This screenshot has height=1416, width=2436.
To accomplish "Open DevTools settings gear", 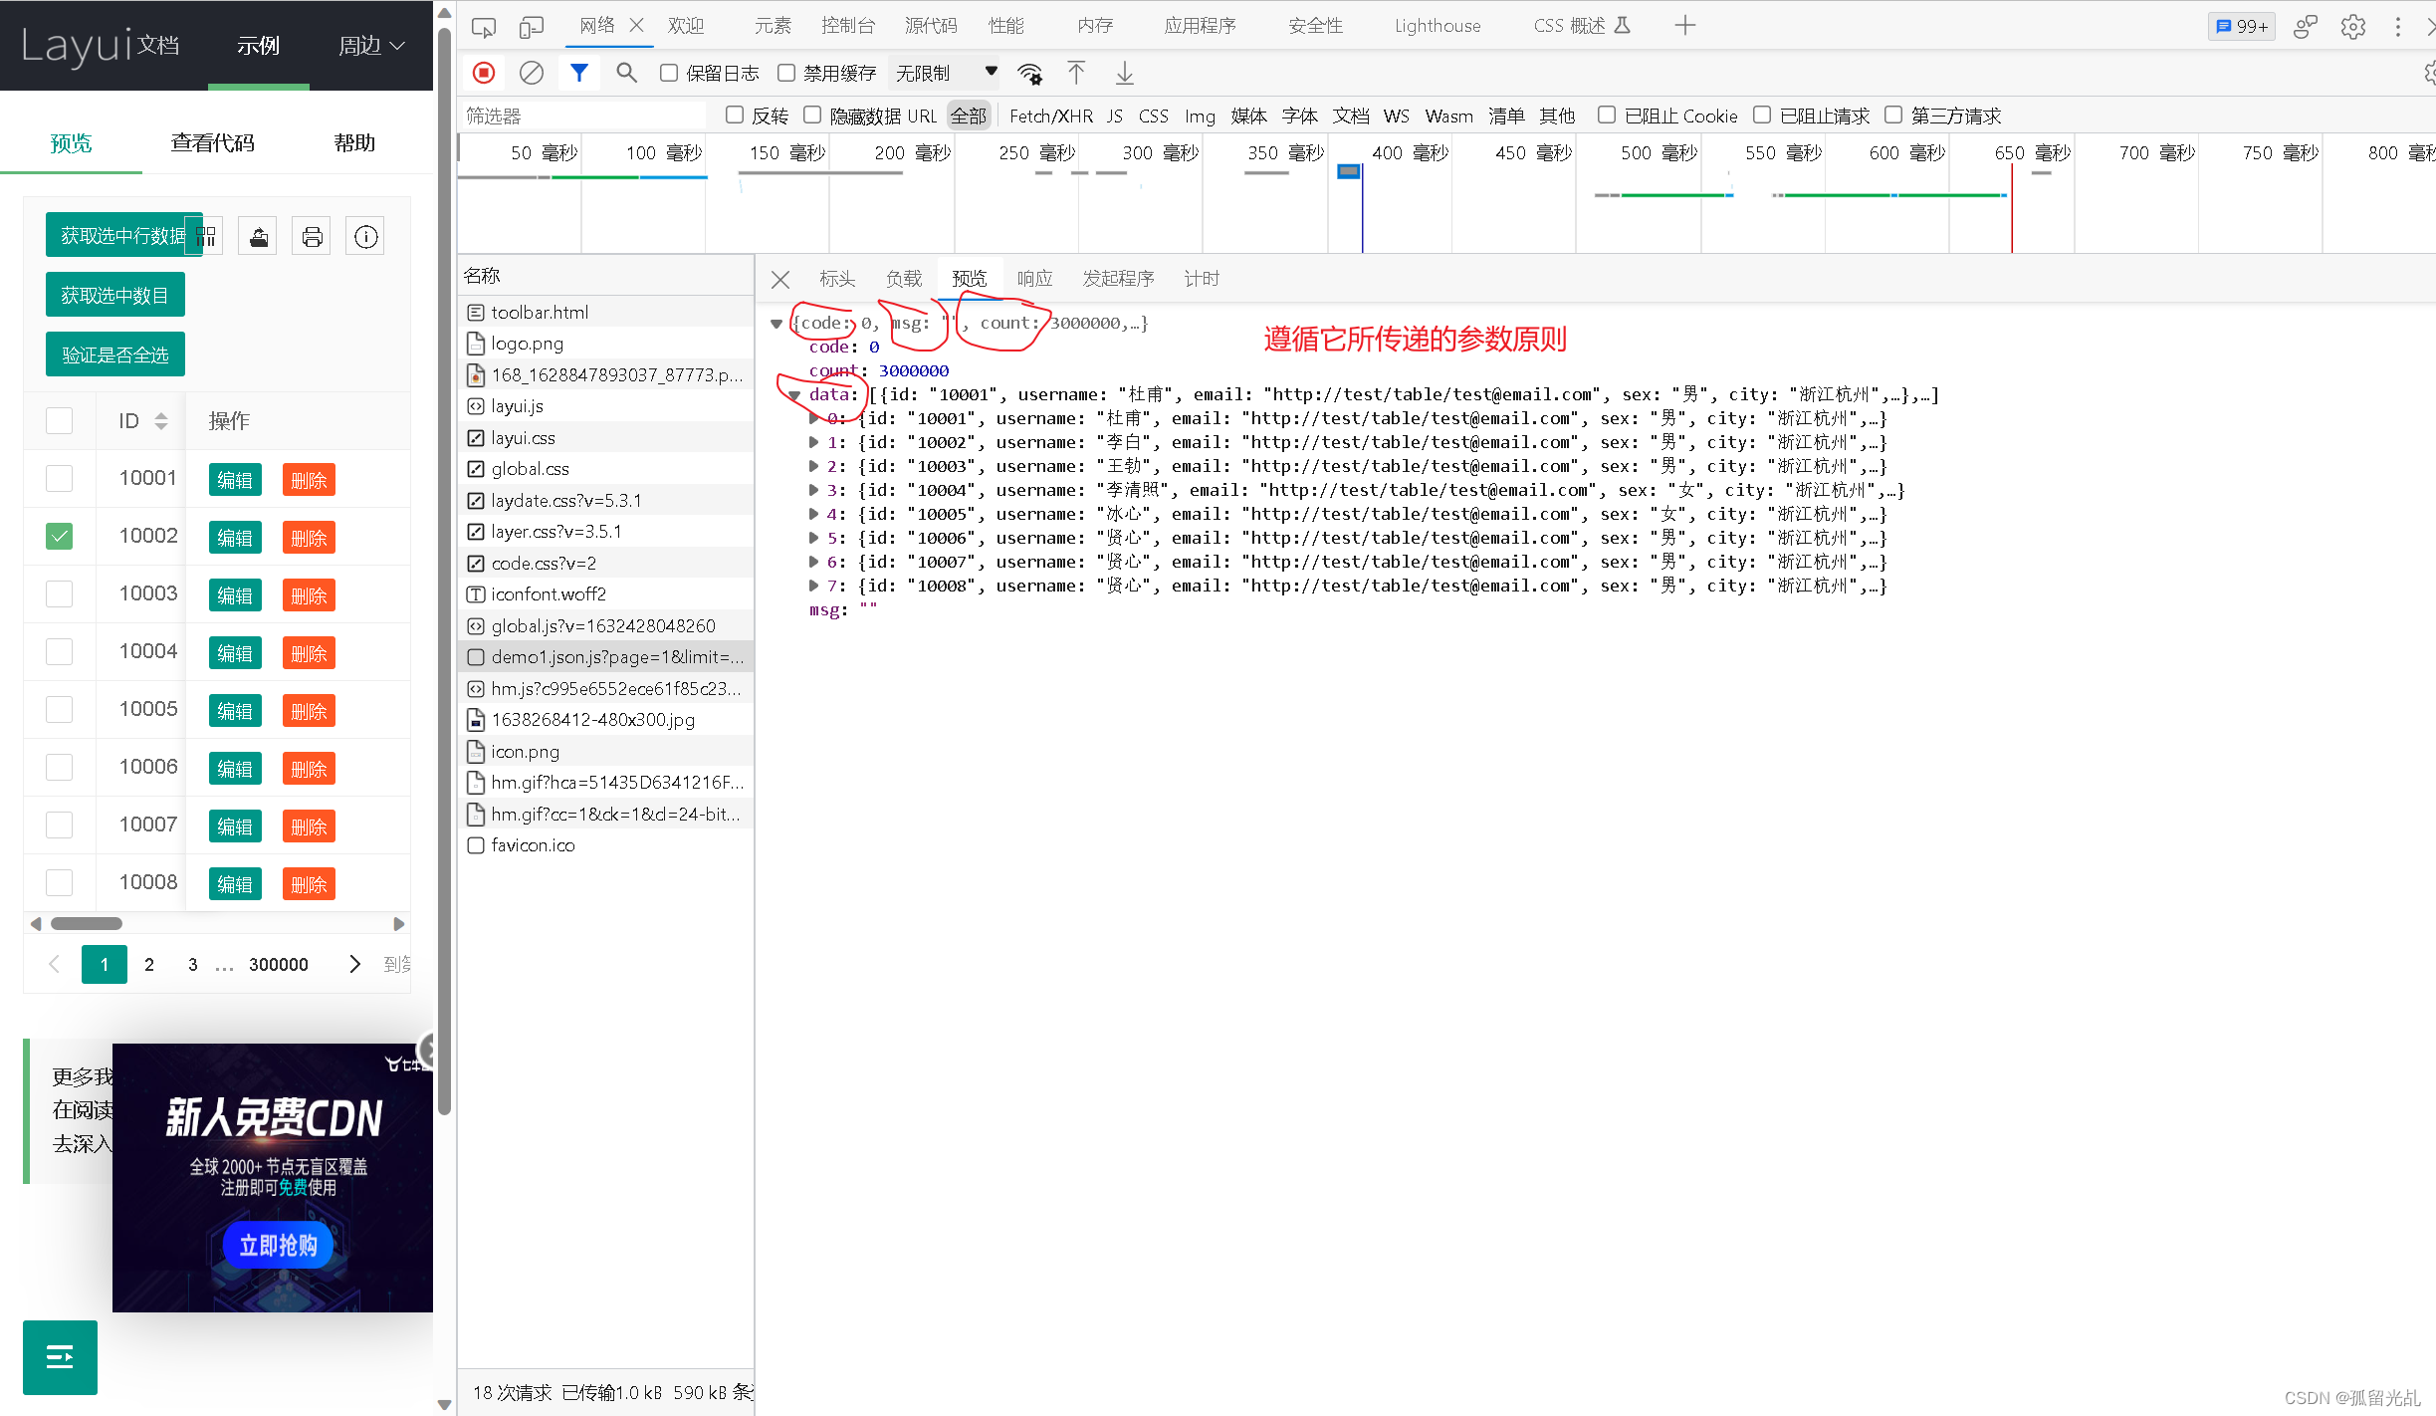I will [x=2353, y=27].
